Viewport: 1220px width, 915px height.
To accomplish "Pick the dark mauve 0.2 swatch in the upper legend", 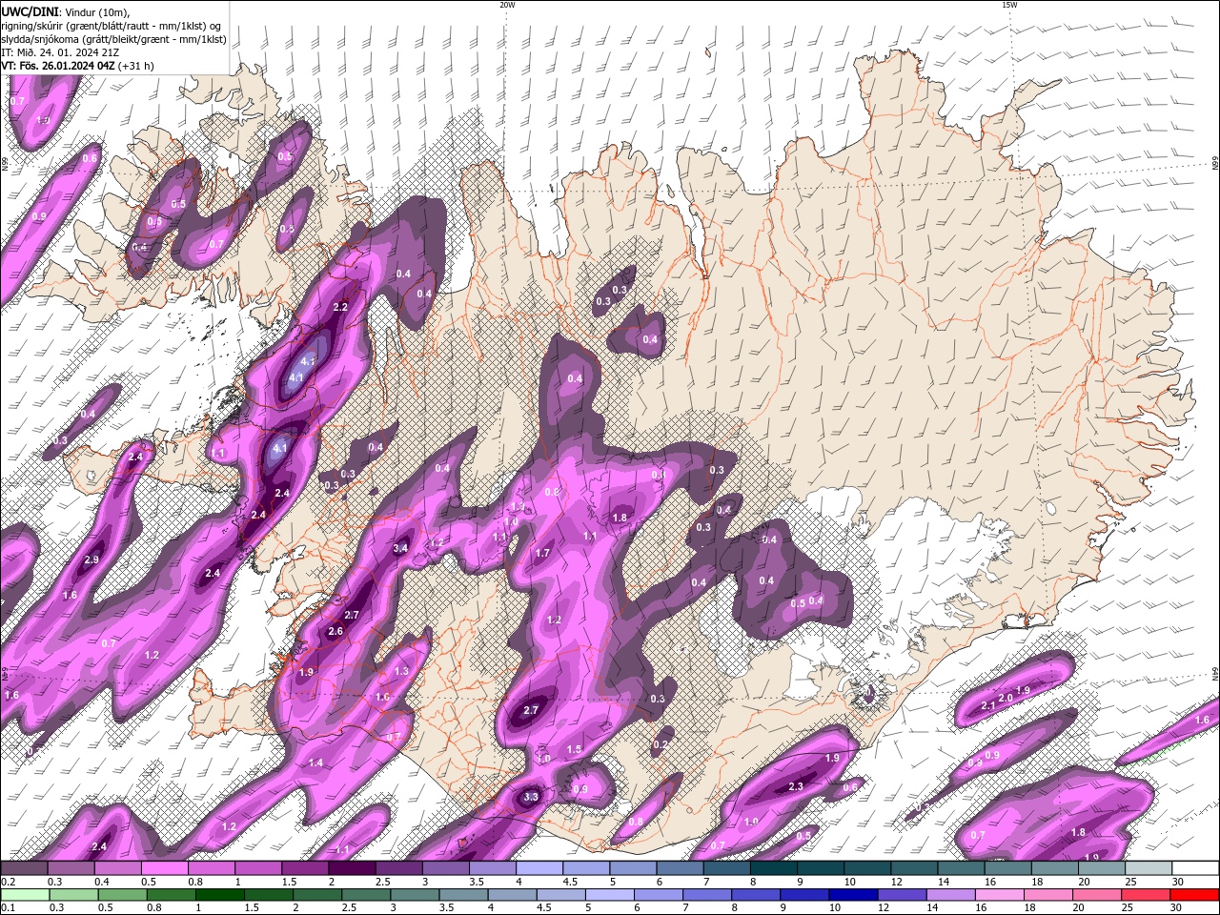I will 25,868.
